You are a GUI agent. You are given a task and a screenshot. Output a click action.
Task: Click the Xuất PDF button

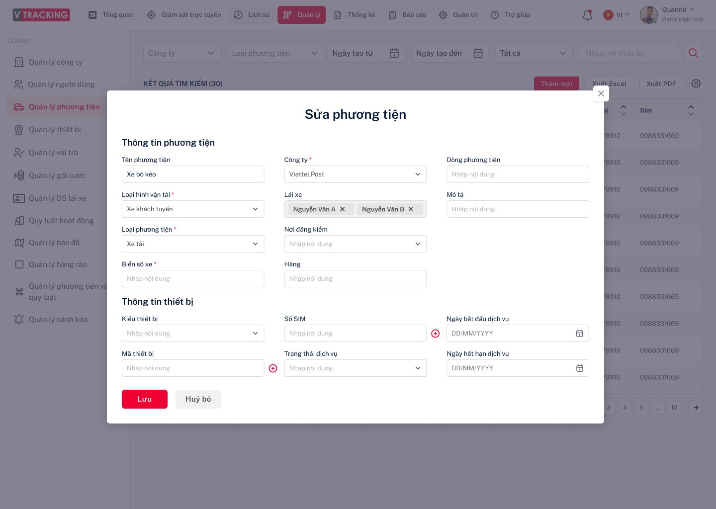pos(661,84)
